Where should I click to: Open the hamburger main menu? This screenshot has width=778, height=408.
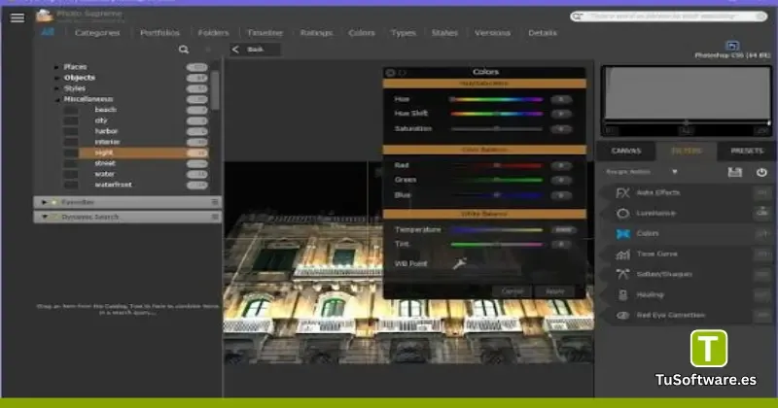coord(18,17)
